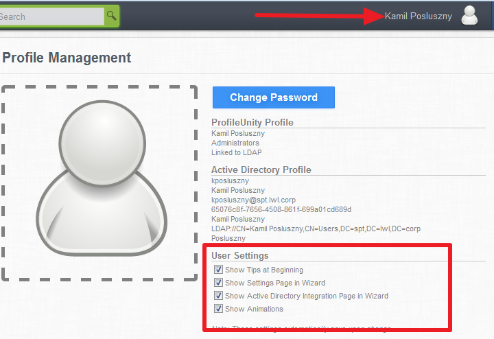Select the Administrators group text
Screen dimensions: 494x339
235,143
